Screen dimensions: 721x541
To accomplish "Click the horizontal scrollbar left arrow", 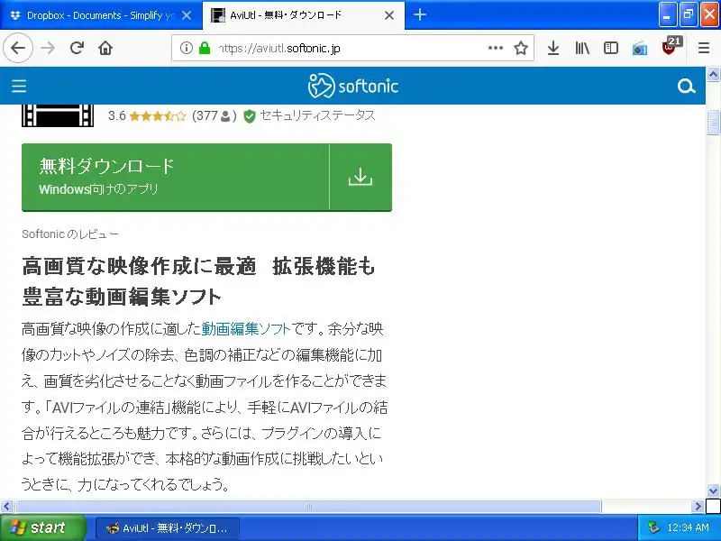I will click(6, 507).
